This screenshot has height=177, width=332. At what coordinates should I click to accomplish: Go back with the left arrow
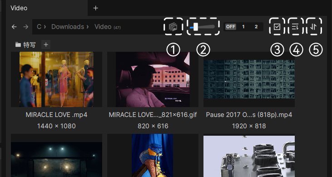coord(14,27)
